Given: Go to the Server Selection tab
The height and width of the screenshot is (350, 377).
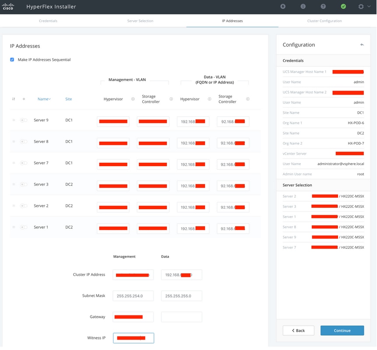Looking at the screenshot, I should pos(140,21).
